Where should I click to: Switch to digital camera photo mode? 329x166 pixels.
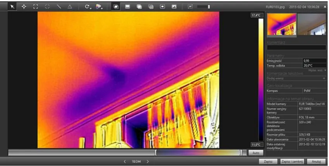(174, 7)
